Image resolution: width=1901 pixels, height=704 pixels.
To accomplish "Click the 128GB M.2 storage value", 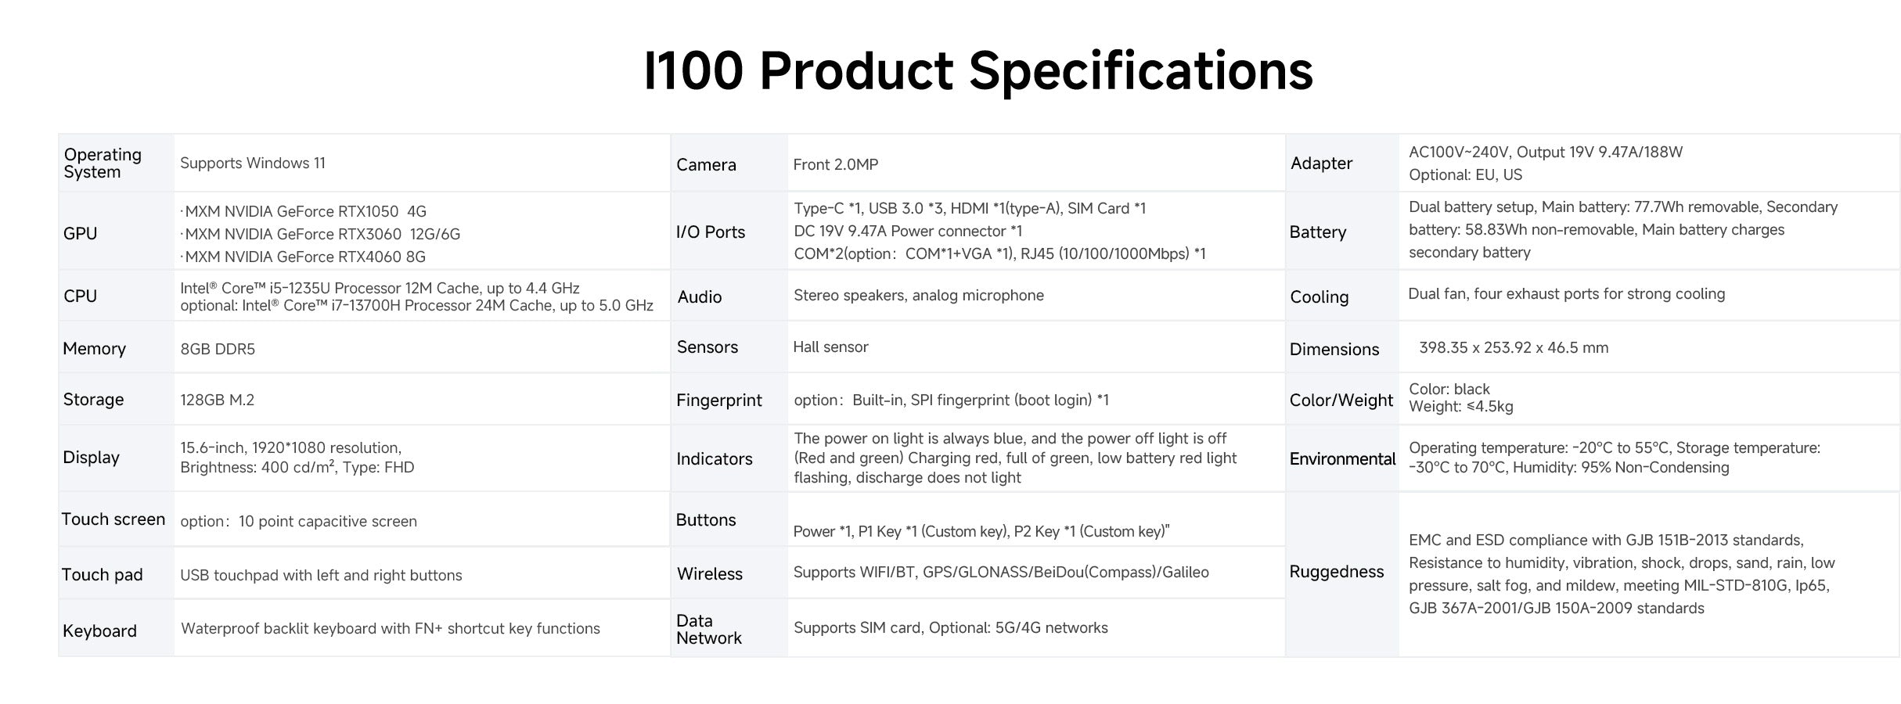I will [217, 400].
